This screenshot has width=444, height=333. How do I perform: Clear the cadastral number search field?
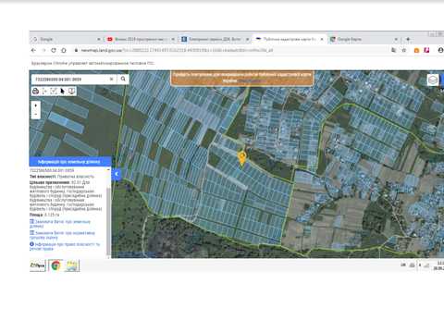[111, 80]
